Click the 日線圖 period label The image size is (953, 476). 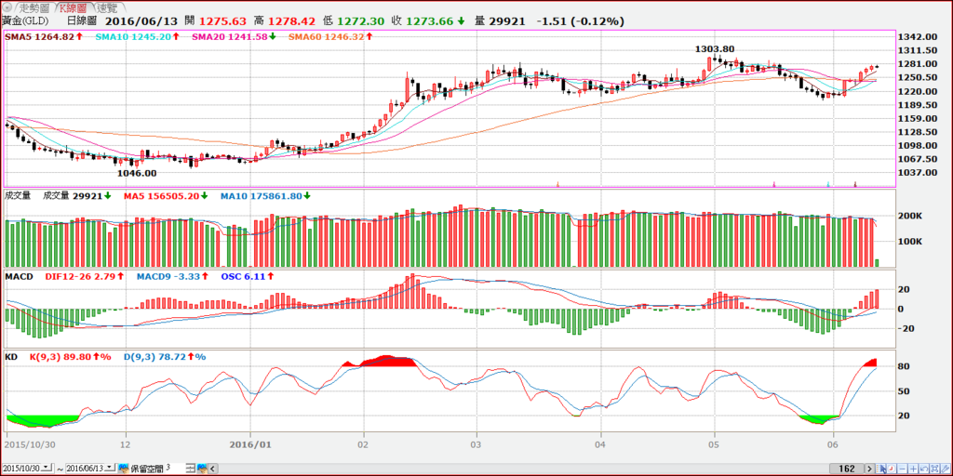80,21
